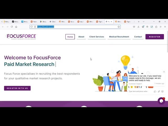Open Client Services page
Image resolution: width=168 pixels, height=126 pixels.
click(x=97, y=37)
